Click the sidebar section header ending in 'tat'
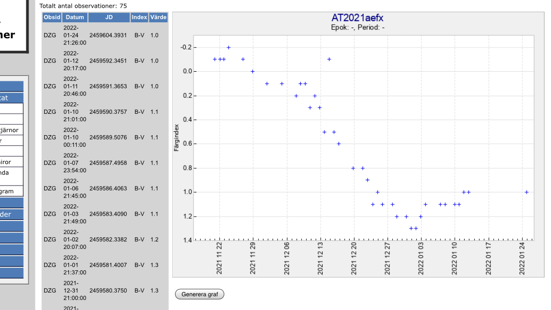551x310 pixels. pyautogui.click(x=11, y=98)
